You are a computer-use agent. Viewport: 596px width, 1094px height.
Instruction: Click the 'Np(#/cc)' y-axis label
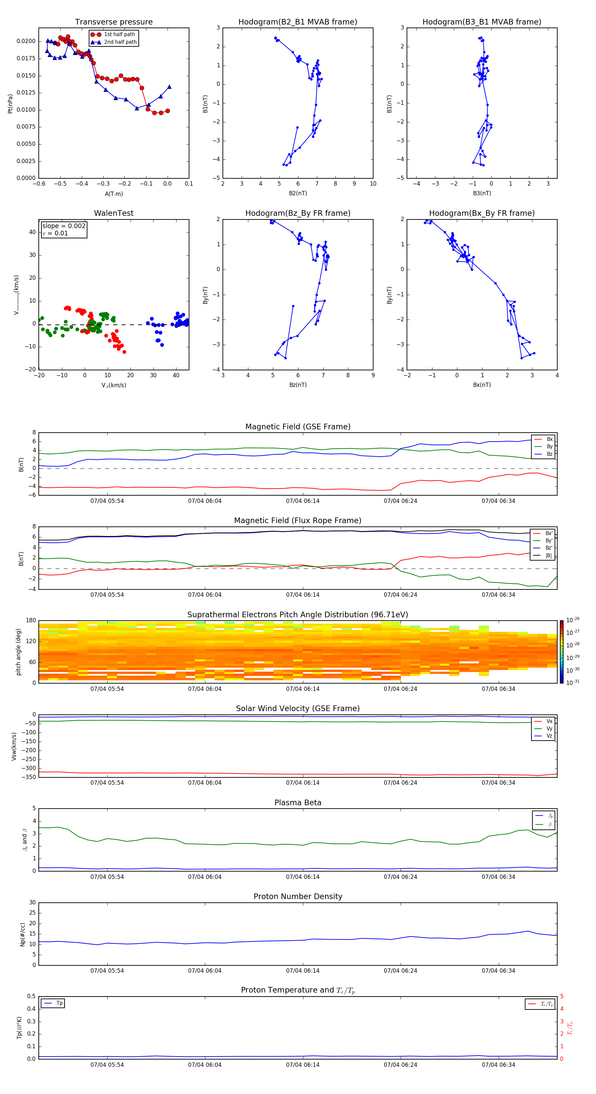(x=23, y=934)
